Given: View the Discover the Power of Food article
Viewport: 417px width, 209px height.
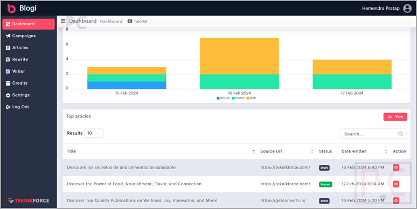Looking at the screenshot, I should pyautogui.click(x=396, y=184).
